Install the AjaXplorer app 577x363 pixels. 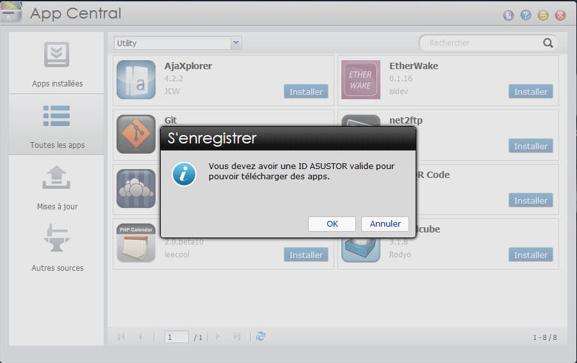click(x=306, y=92)
